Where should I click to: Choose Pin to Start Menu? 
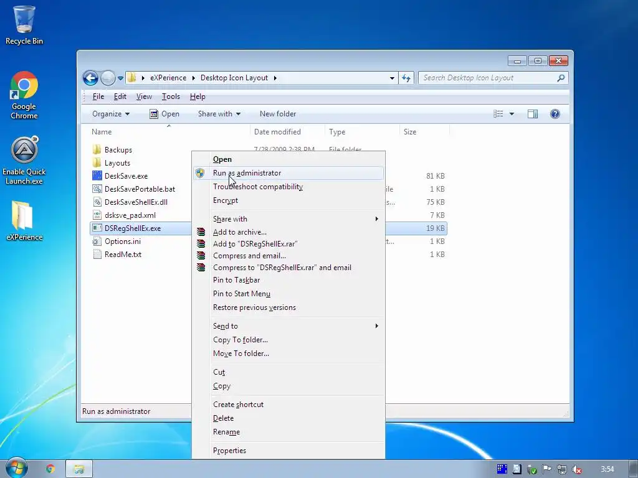tap(288, 294)
